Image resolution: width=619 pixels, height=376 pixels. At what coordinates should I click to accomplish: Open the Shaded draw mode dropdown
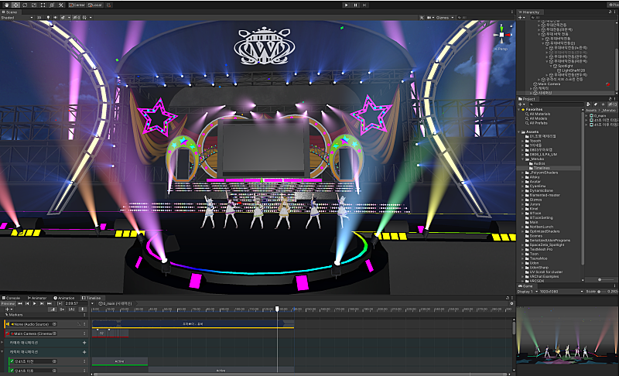[x=15, y=17]
